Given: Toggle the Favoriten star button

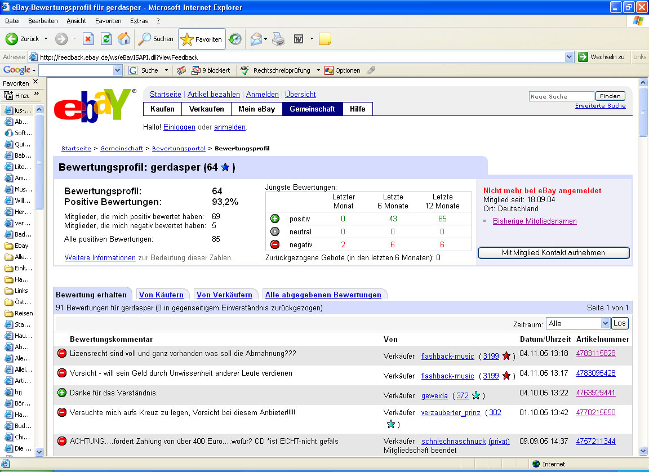Looking at the screenshot, I should coord(202,39).
